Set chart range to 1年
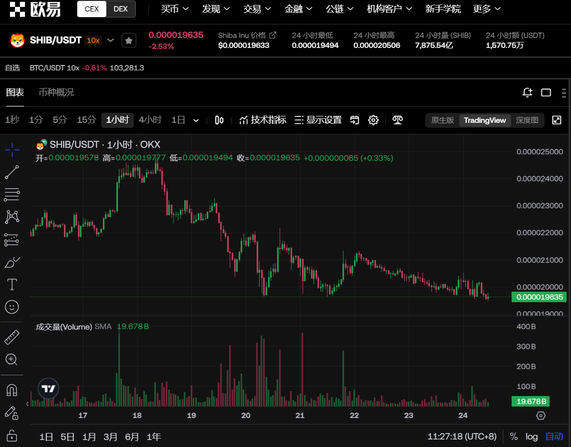Screen dimensions: 571x447 coord(153,437)
